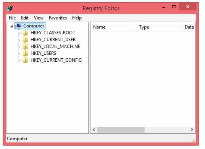Close the Registry Editor window
Viewport: 205px width, 149px height.
(188, 7)
